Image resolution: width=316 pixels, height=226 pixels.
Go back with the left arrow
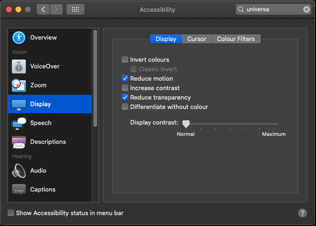coord(43,9)
